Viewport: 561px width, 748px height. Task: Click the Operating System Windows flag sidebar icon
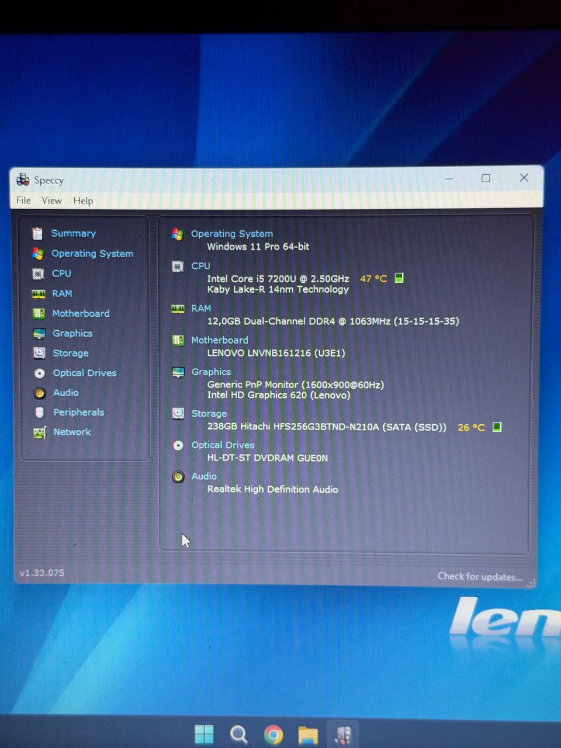38,254
